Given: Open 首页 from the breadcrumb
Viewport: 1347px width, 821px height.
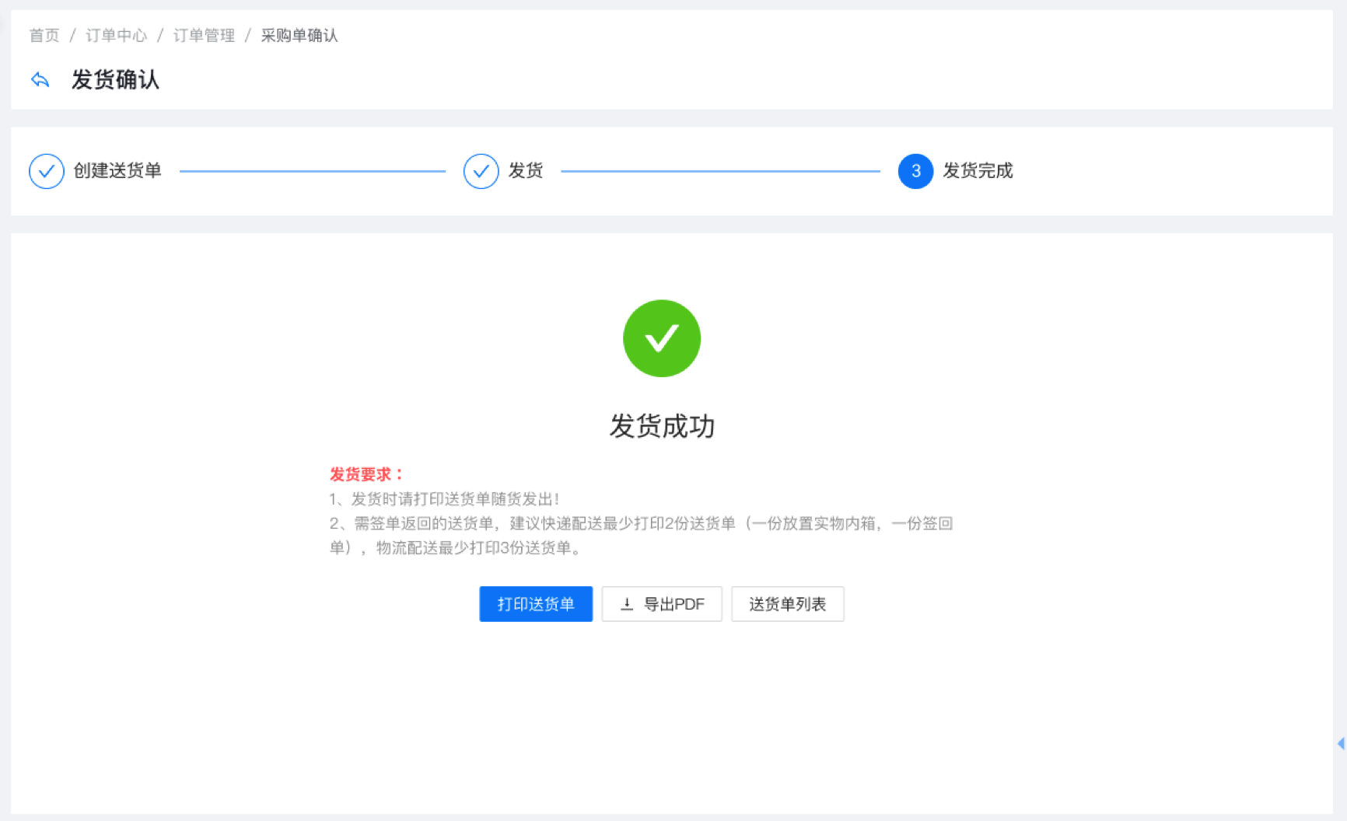Looking at the screenshot, I should [44, 35].
